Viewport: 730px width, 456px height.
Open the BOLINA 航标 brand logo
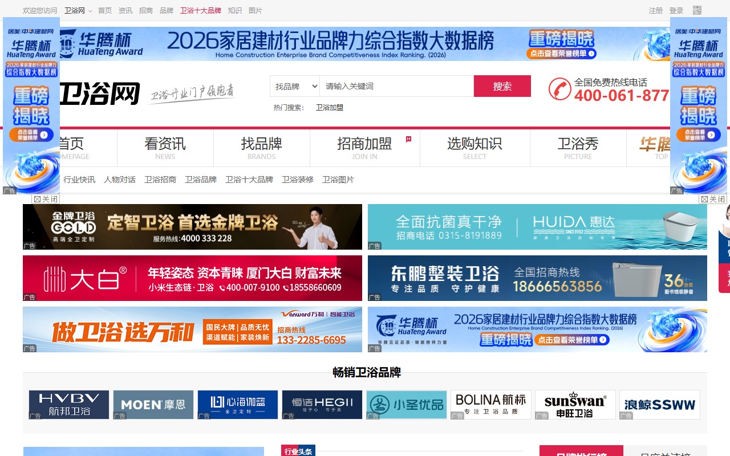(x=491, y=405)
